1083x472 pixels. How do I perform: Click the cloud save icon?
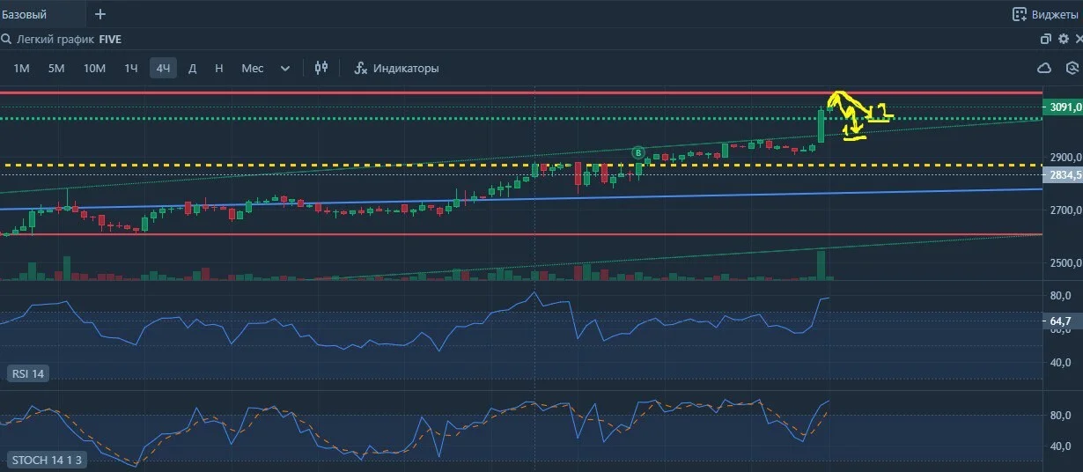pos(1044,68)
